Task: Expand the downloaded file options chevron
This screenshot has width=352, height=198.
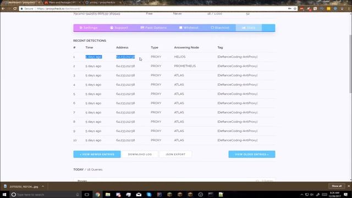Action: pyautogui.click(x=43, y=186)
